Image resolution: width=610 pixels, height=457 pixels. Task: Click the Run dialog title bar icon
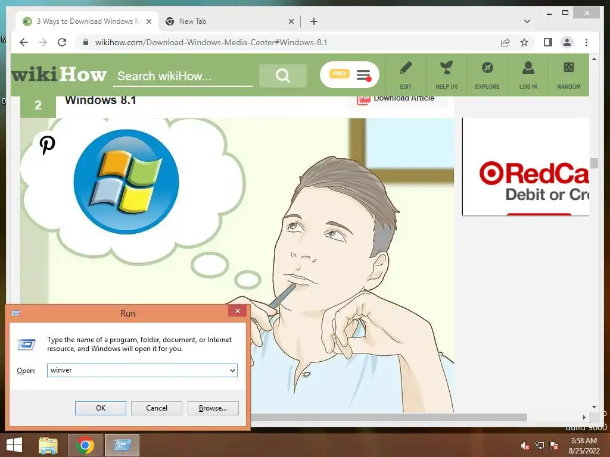point(16,313)
